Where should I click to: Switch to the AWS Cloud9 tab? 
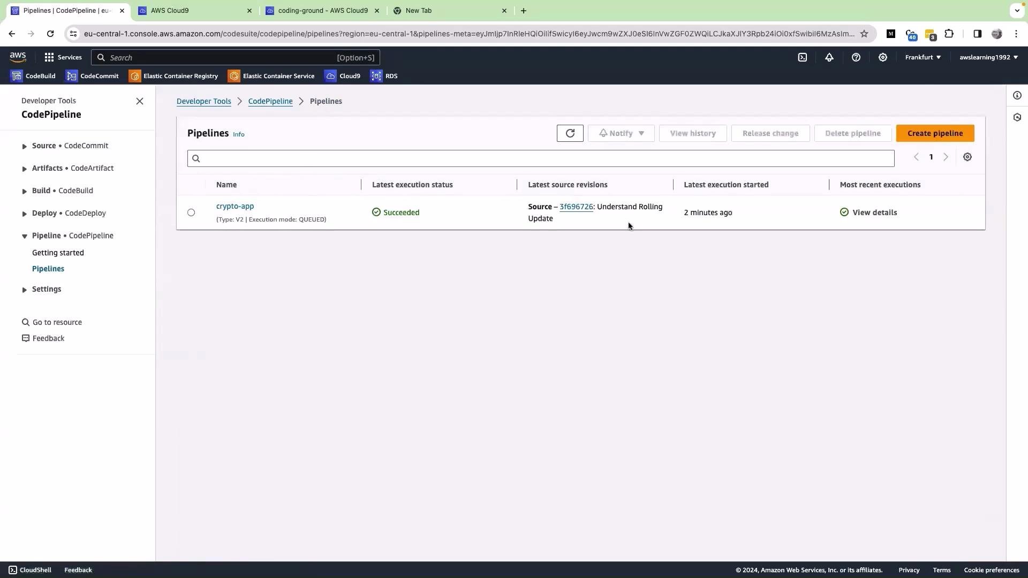[195, 10]
